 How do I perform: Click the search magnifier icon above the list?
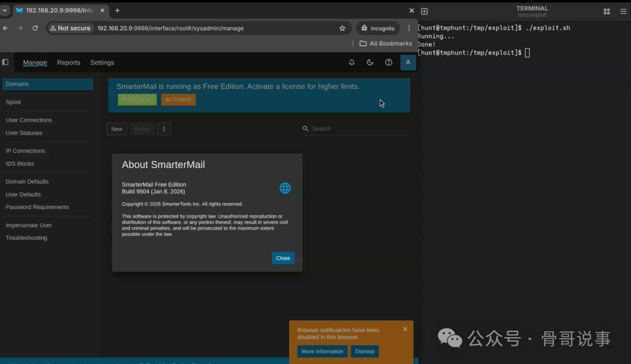pos(305,128)
